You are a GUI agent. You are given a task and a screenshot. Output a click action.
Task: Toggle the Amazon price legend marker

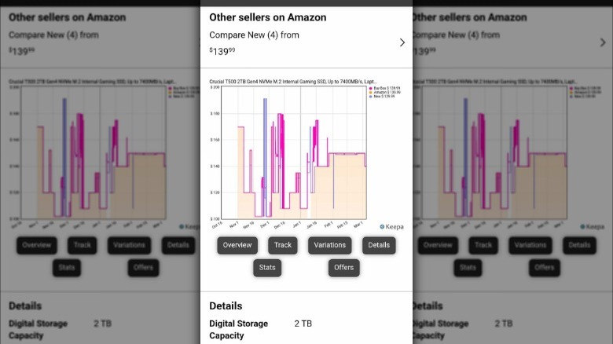pyautogui.click(x=369, y=92)
